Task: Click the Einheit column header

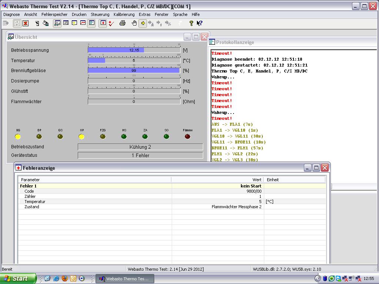Action: click(294, 180)
